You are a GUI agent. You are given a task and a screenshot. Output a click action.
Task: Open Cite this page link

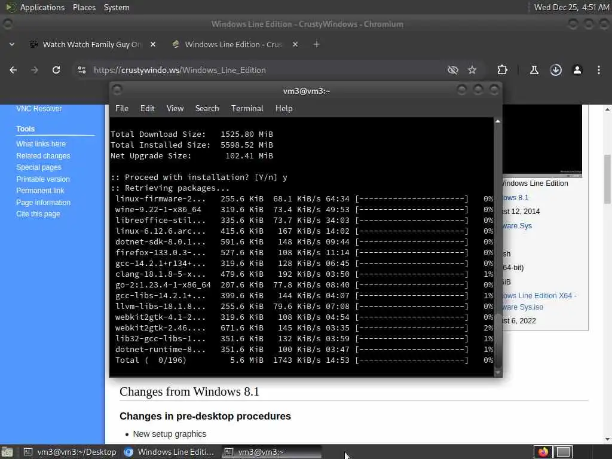click(38, 214)
